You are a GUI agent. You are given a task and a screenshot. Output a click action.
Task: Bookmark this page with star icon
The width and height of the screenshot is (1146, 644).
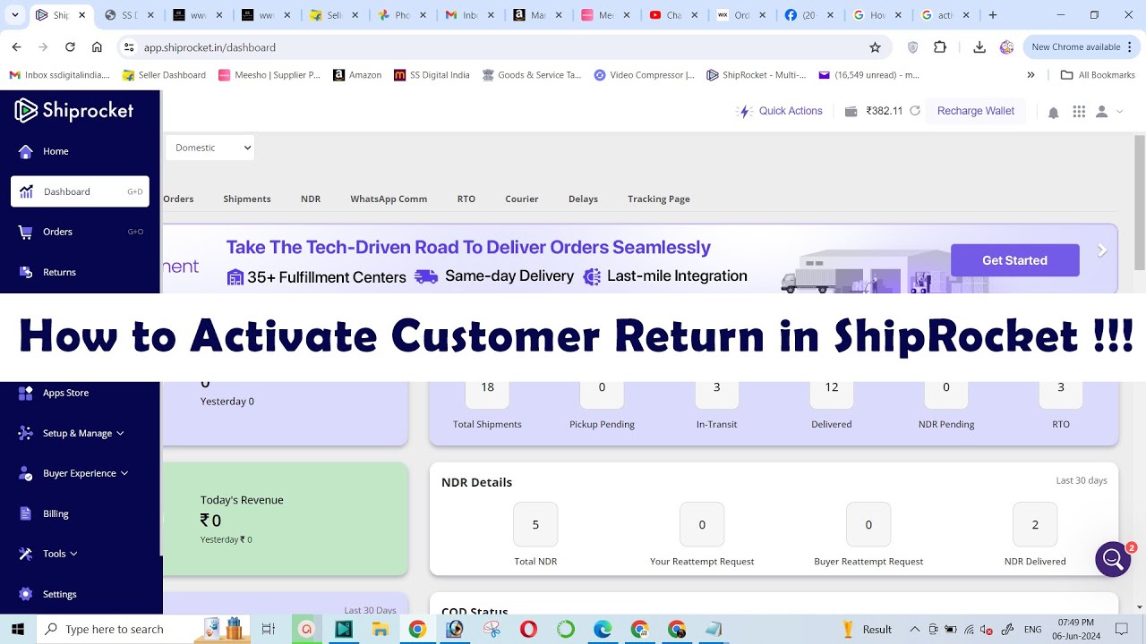click(x=875, y=47)
